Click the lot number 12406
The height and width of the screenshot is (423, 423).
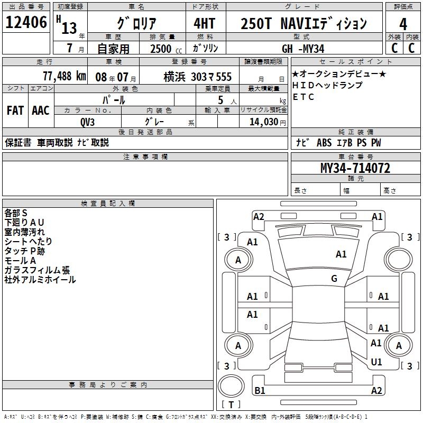tap(26, 22)
